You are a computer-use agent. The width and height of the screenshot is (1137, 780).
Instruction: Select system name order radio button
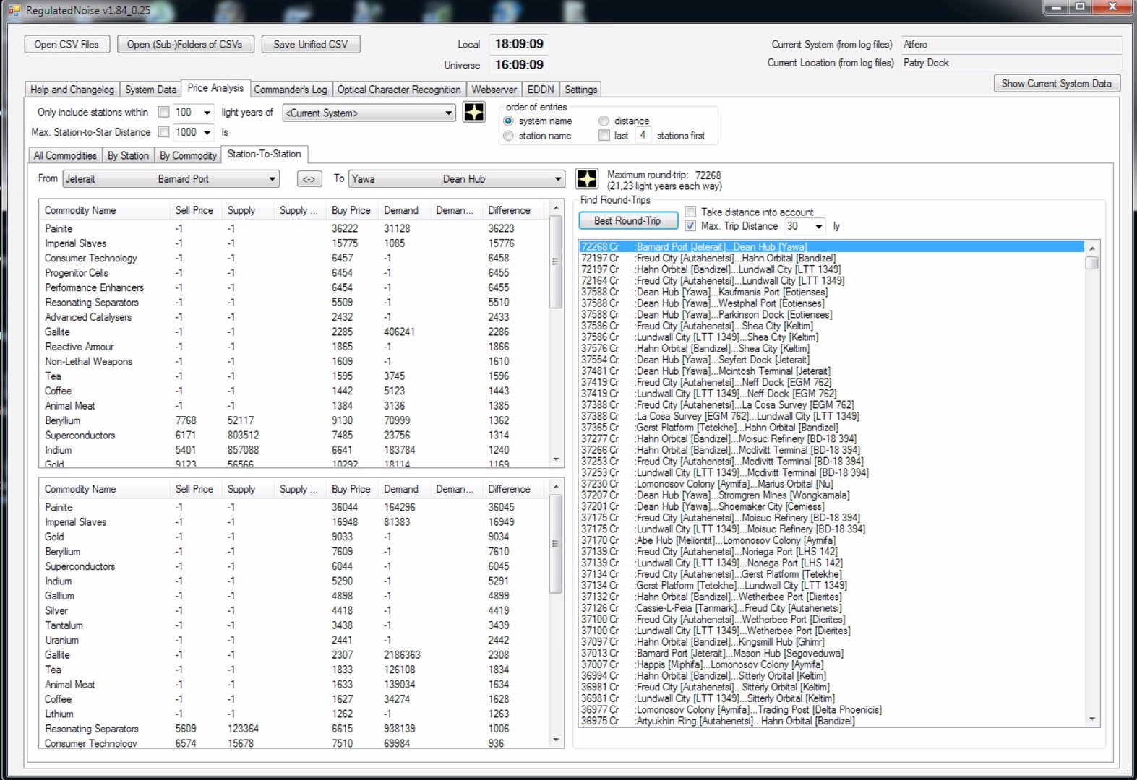pyautogui.click(x=508, y=121)
